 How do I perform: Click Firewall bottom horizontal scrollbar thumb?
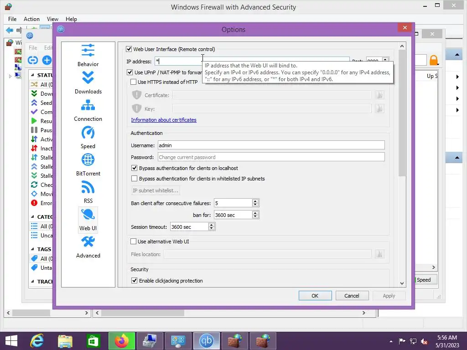(x=143, y=313)
